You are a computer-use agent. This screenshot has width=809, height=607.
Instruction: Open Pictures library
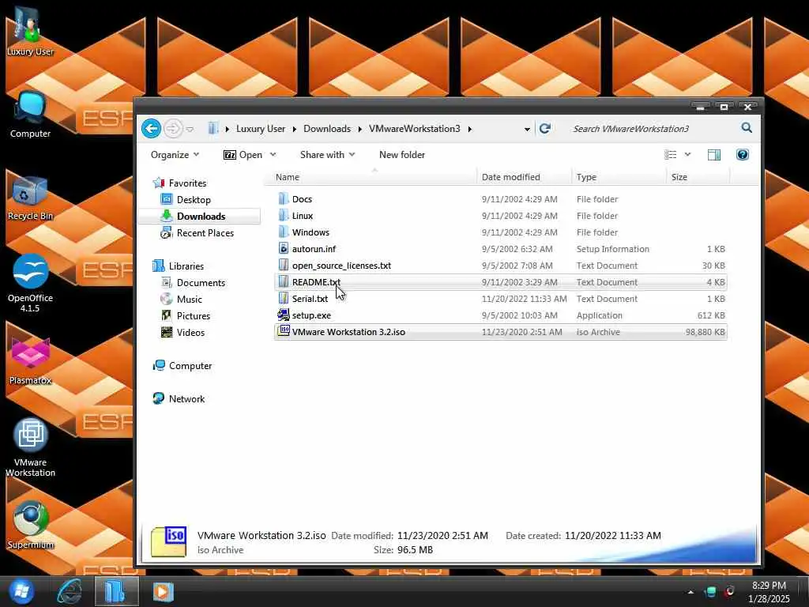(x=186, y=316)
